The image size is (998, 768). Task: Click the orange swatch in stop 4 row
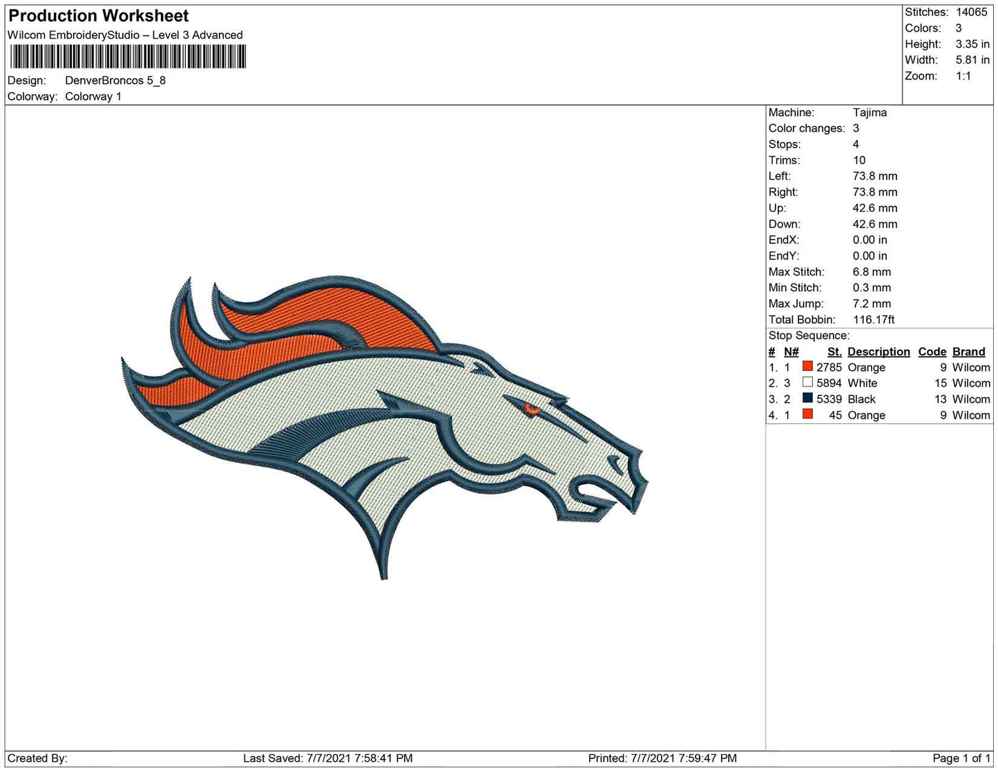click(807, 414)
